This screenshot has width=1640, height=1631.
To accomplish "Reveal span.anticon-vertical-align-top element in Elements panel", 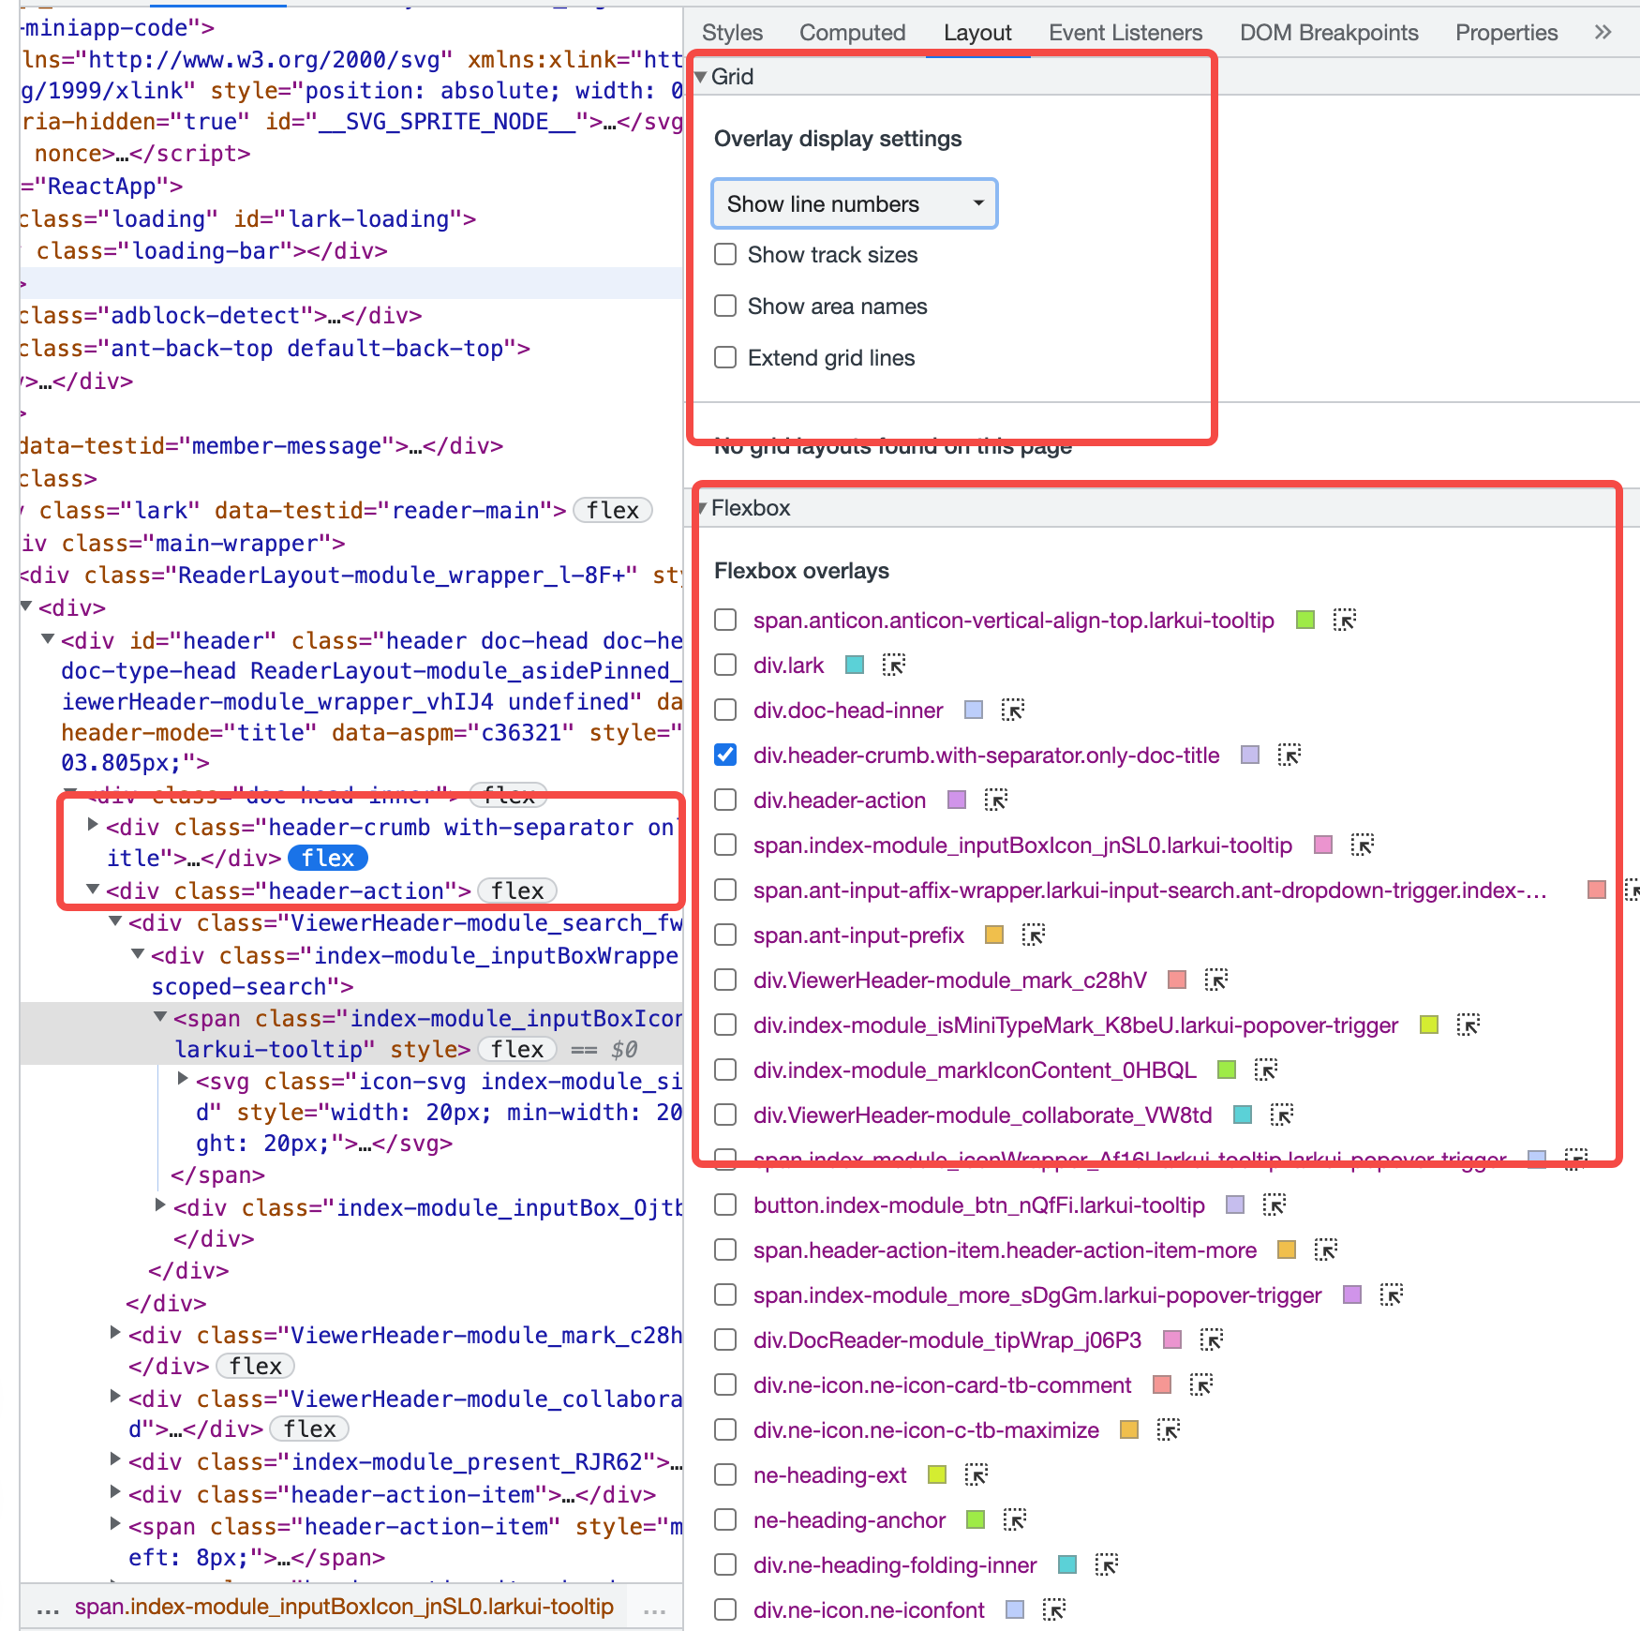I will pos(1345,621).
